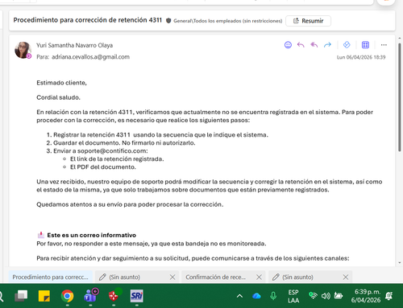
Task: Open the Copilot diamond icon
Action: (x=347, y=45)
